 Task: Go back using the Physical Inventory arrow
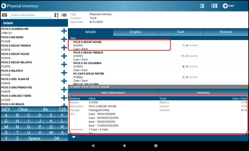[x=4, y=6]
